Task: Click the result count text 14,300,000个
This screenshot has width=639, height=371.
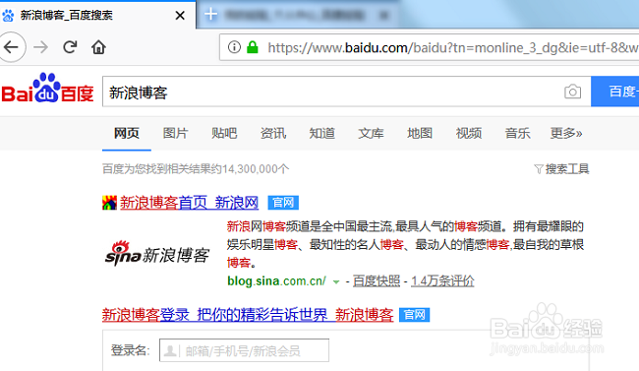Action: coord(256,169)
